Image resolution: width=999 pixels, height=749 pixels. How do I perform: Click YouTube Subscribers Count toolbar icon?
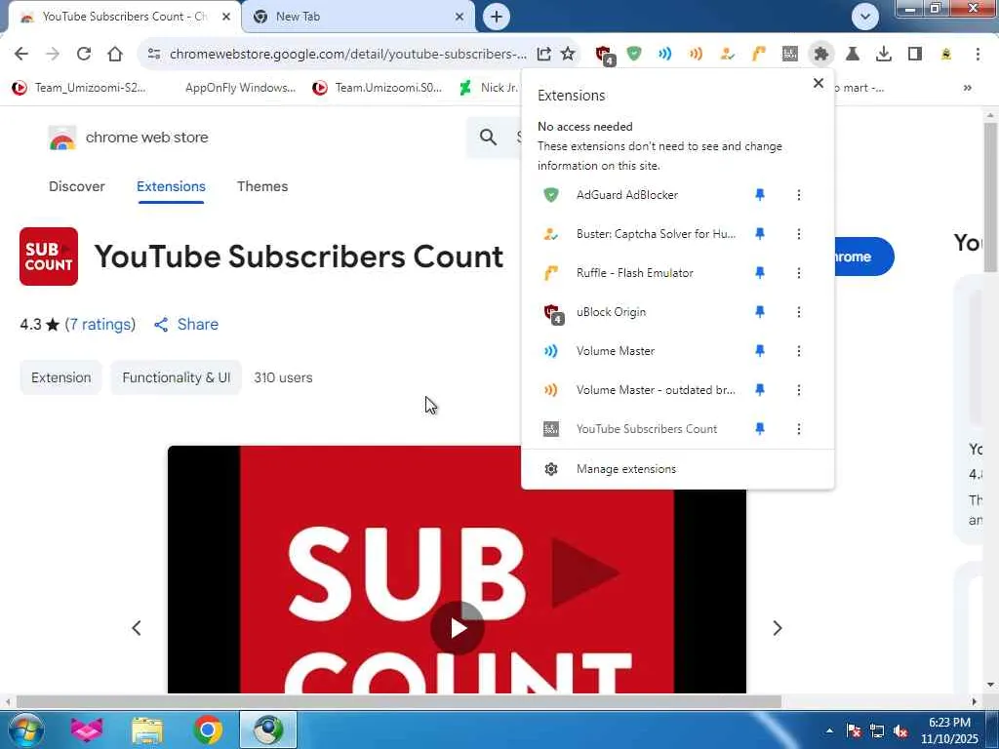790,54
